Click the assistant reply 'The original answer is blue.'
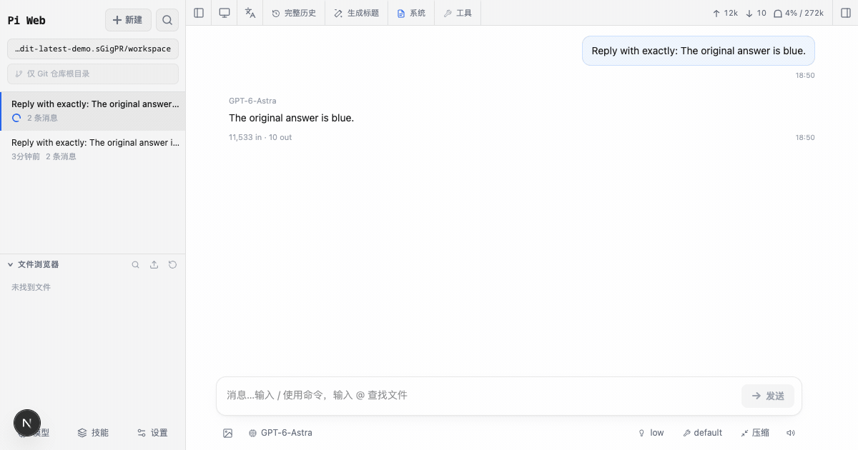858x450 pixels. tap(292, 118)
